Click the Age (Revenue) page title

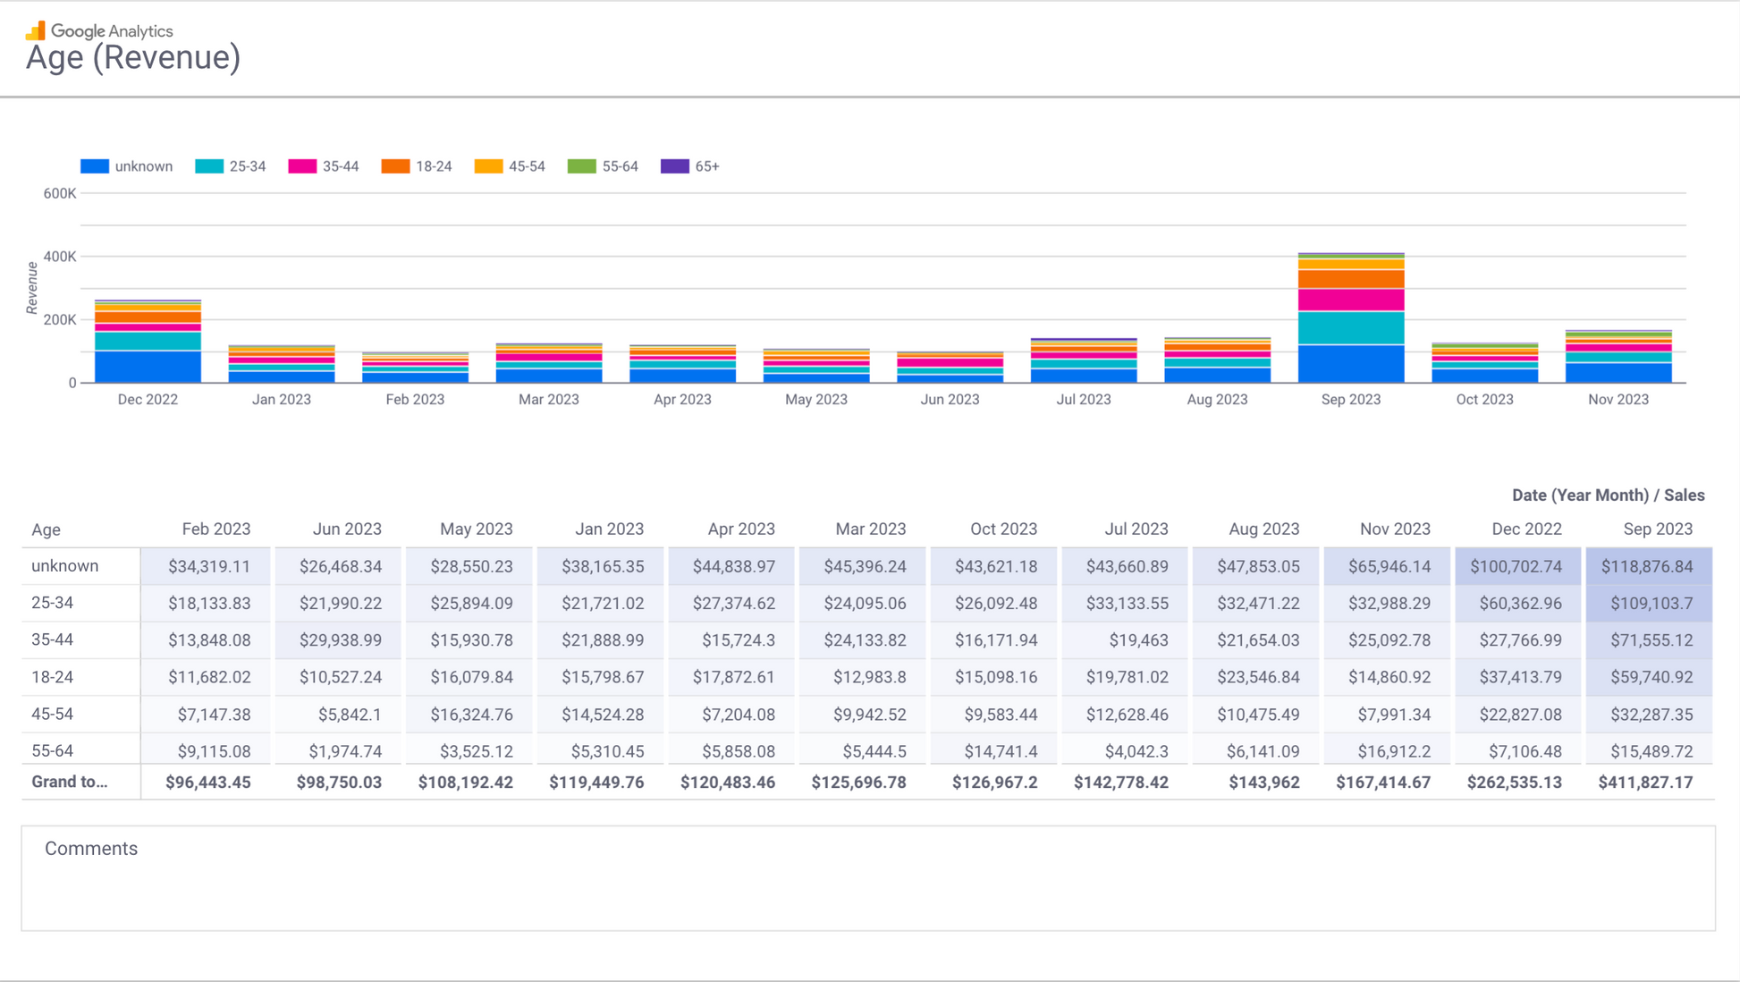point(133,58)
